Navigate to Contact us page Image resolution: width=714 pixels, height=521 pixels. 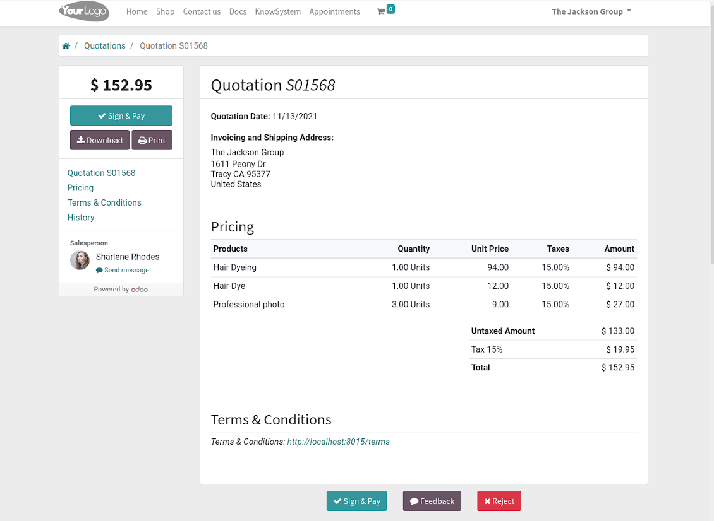[202, 11]
